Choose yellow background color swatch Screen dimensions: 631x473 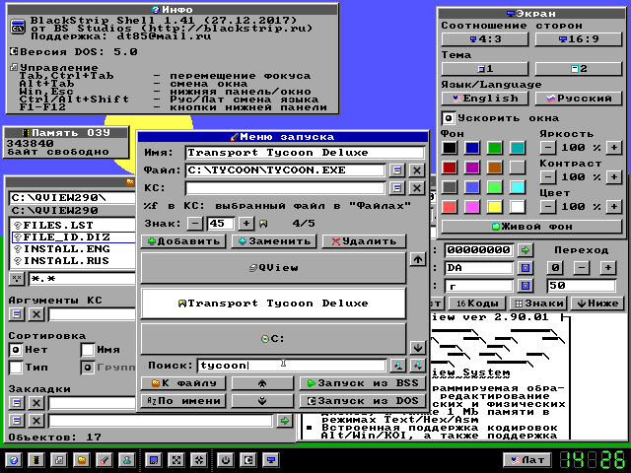(495, 207)
